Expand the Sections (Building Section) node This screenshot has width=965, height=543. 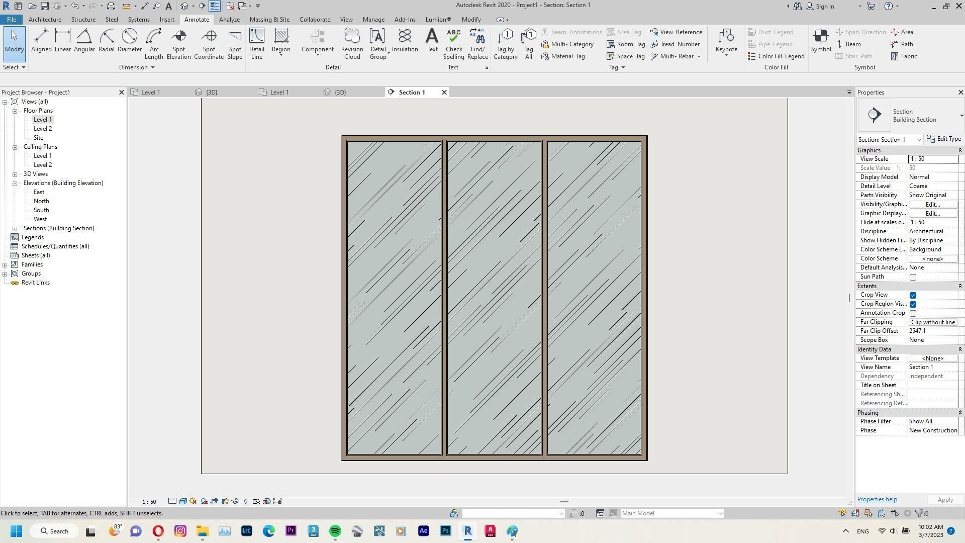[15, 228]
